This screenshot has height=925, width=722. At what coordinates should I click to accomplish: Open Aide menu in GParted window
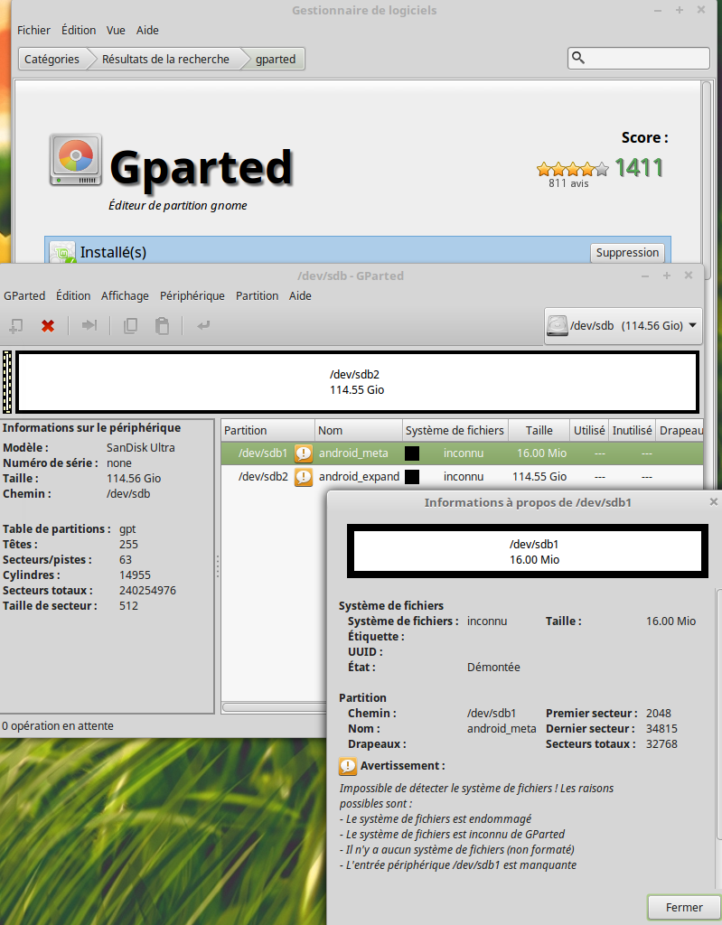tap(300, 295)
